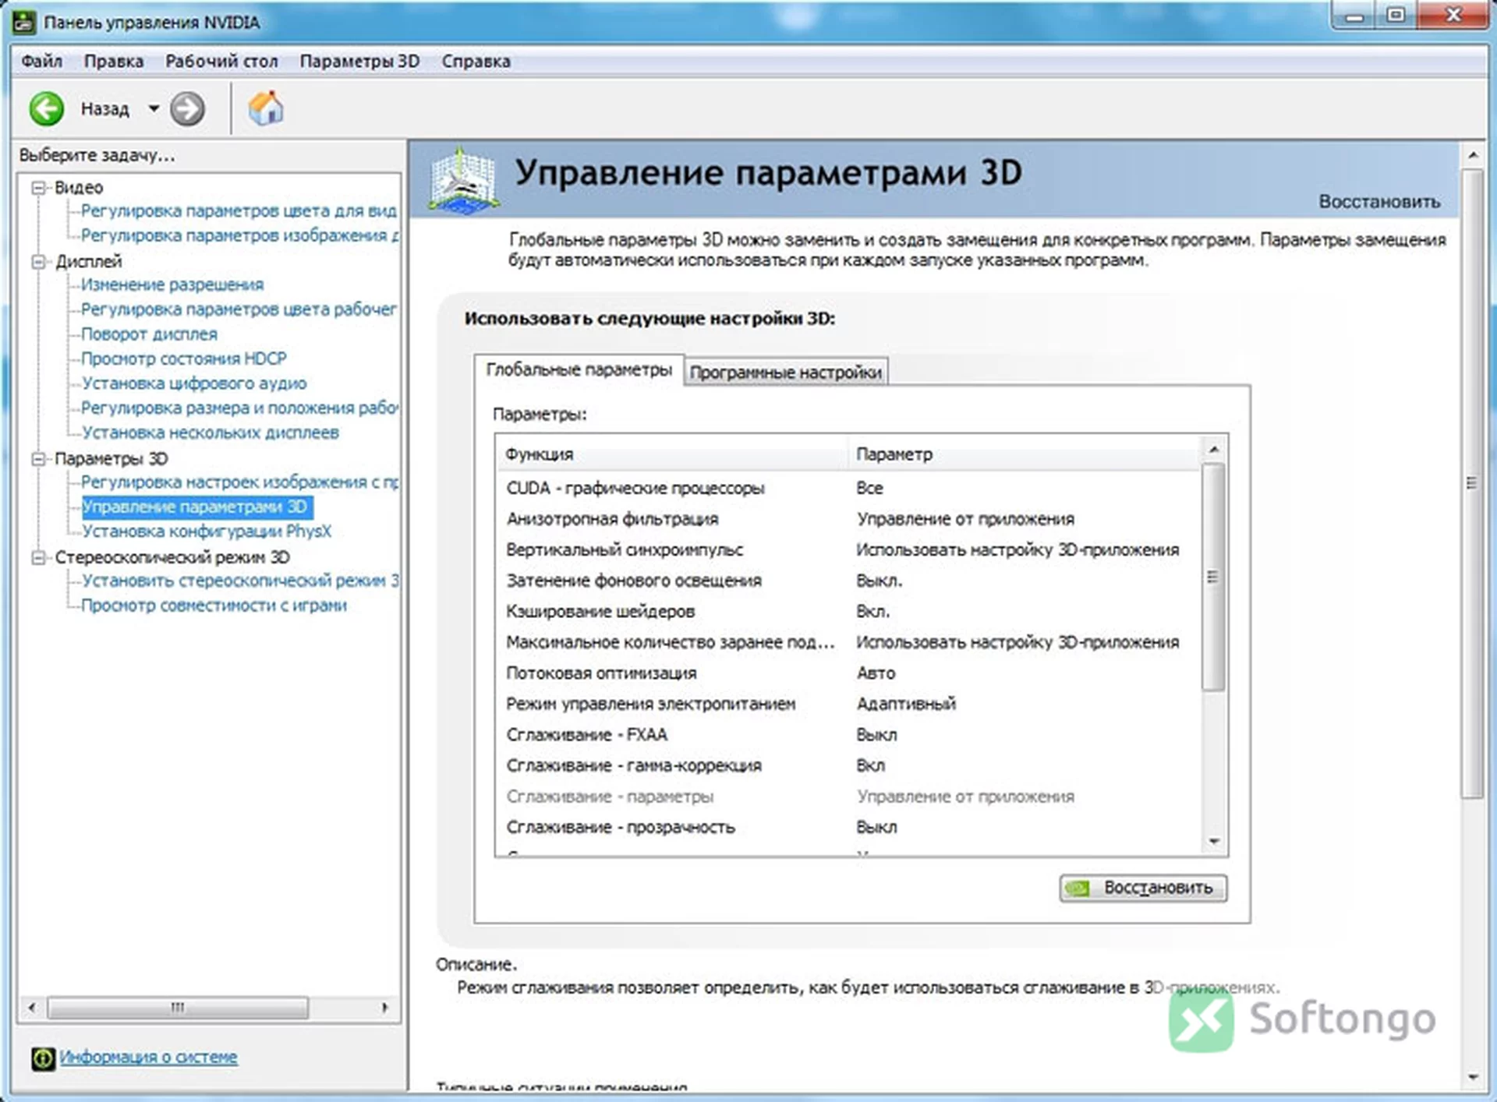Click the grey Forward arrow icon
The height and width of the screenshot is (1102, 1497).
(x=187, y=108)
